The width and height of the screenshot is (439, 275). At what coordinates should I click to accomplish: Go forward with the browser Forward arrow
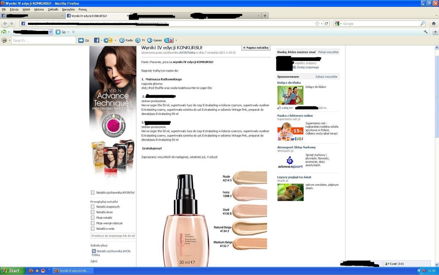(x=12, y=24)
